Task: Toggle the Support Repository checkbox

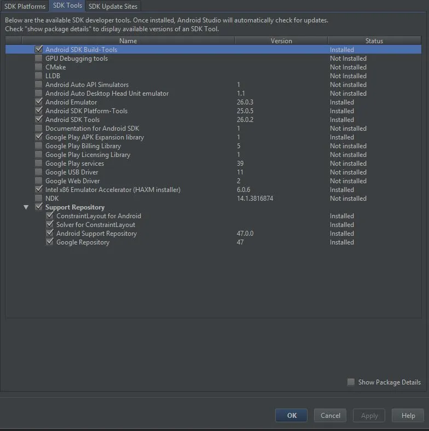Action: 39,207
